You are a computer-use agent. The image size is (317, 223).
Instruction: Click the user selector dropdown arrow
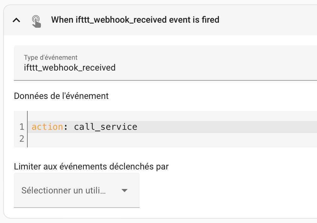coord(124,190)
